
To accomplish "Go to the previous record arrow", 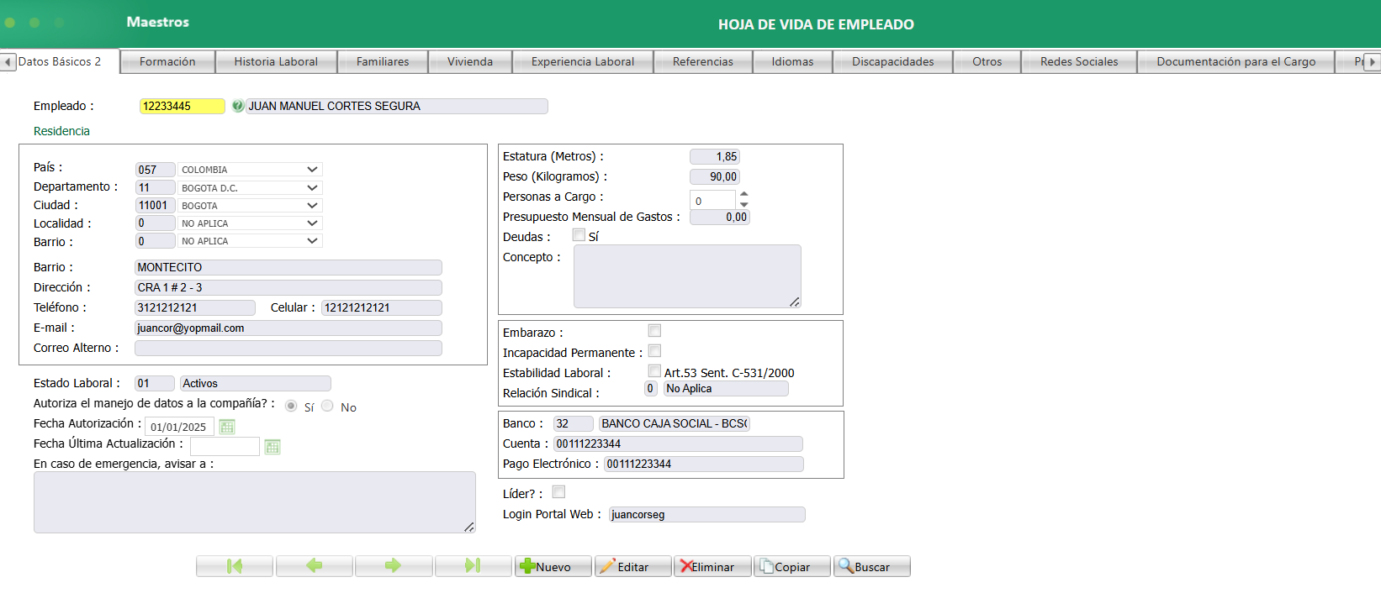I will (x=315, y=566).
